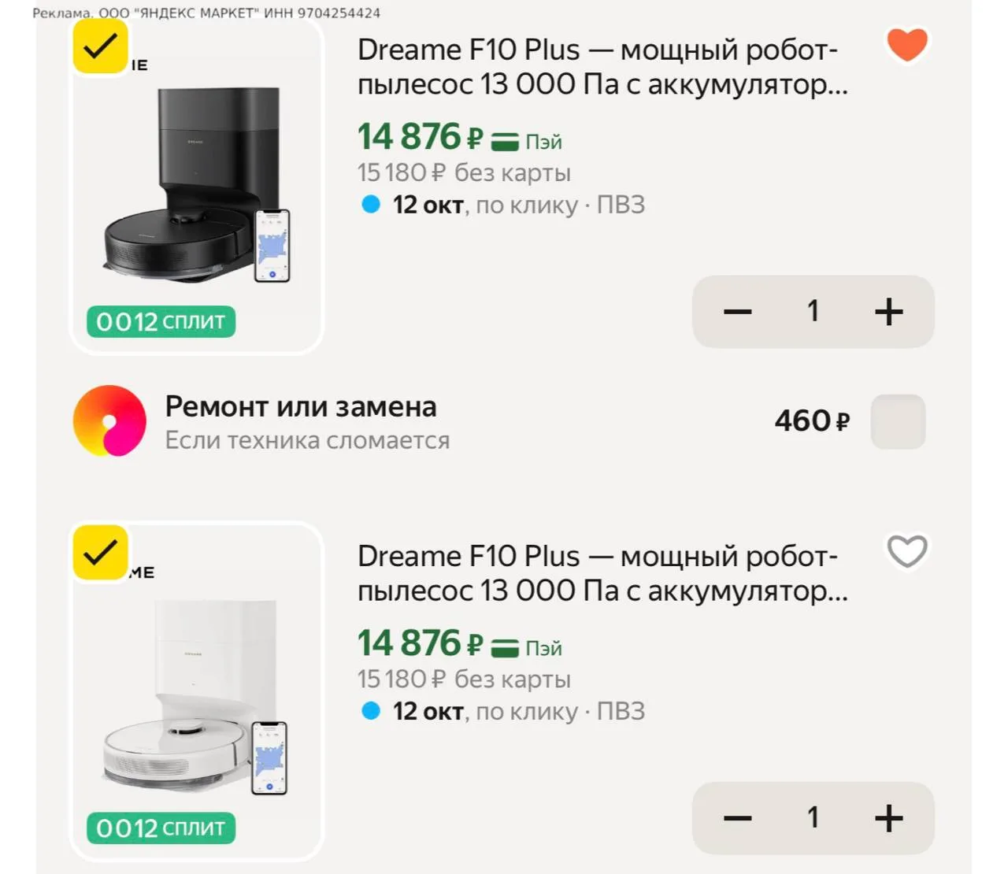Open the first Dreame F10 Plus title link
1008x874 pixels.
[602, 67]
